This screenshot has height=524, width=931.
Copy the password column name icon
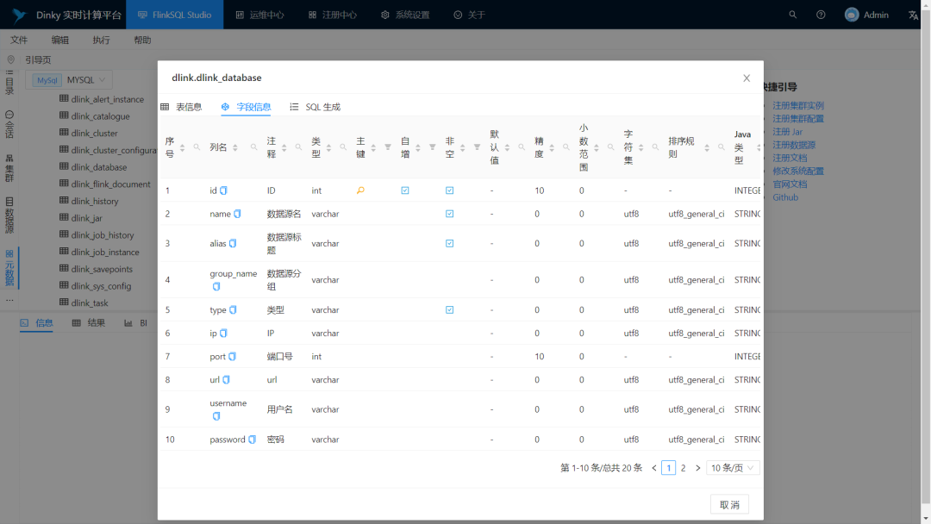click(x=252, y=440)
